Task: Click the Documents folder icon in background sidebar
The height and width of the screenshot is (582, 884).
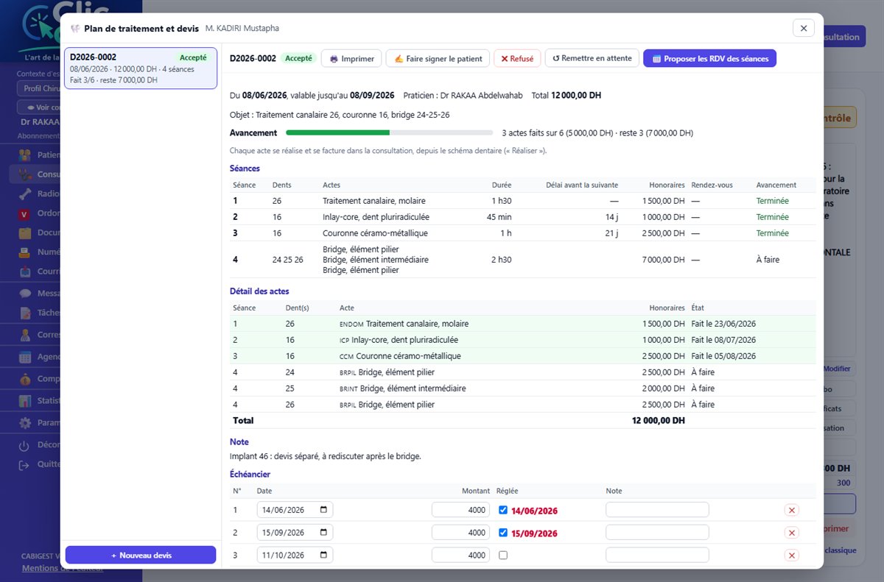Action: click(25, 233)
